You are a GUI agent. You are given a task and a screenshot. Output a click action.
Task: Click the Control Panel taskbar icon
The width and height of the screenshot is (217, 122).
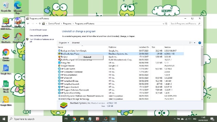(x=113, y=119)
